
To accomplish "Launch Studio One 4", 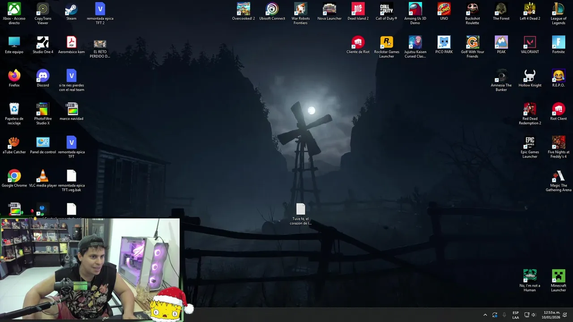I will click(x=43, y=42).
